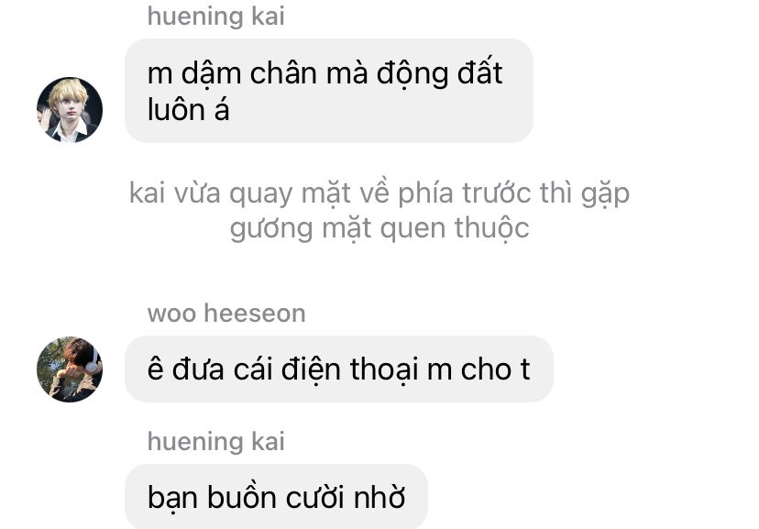Click the word 'cười' in the last bubble
Viewport: 759px width, 529px height.
click(x=314, y=498)
